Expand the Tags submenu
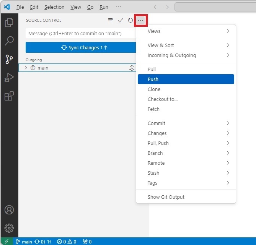Screen dimensions: 256x245 coord(186,183)
